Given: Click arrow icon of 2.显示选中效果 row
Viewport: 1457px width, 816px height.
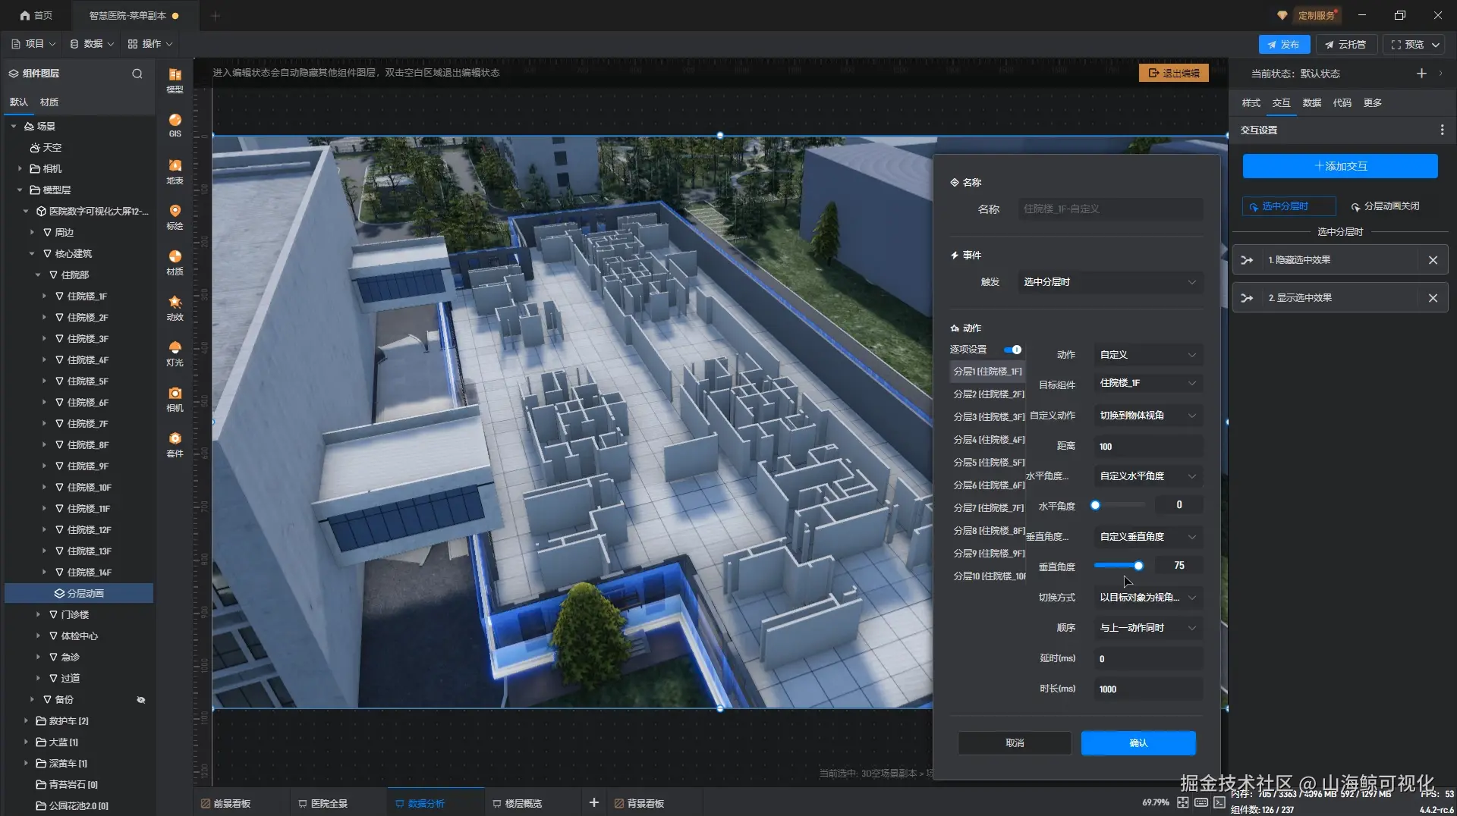Looking at the screenshot, I should coord(1247,298).
